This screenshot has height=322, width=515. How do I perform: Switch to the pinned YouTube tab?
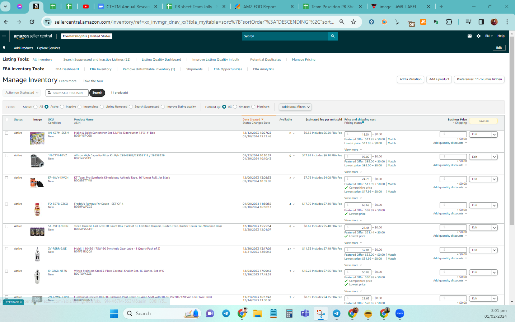tap(86, 6)
